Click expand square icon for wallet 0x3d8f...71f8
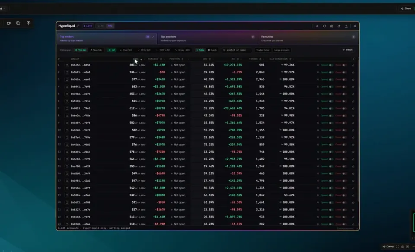Screen dimensions: 415x252 (67, 123)
